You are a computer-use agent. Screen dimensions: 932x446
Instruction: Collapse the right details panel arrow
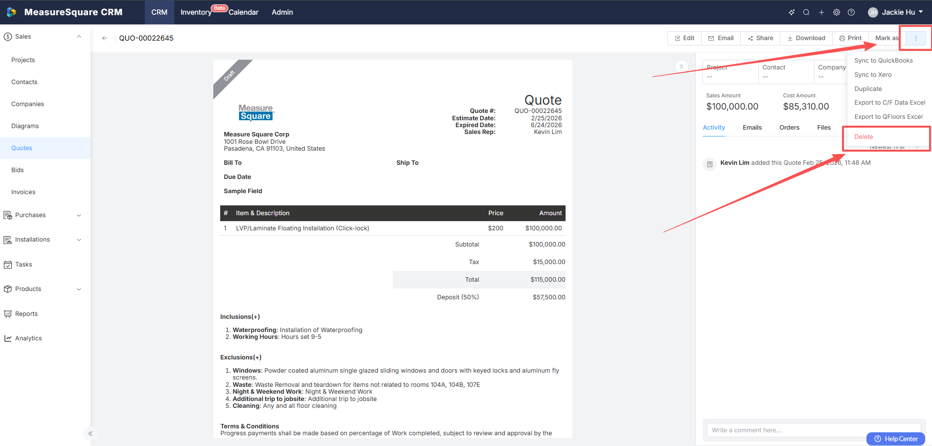coord(682,67)
